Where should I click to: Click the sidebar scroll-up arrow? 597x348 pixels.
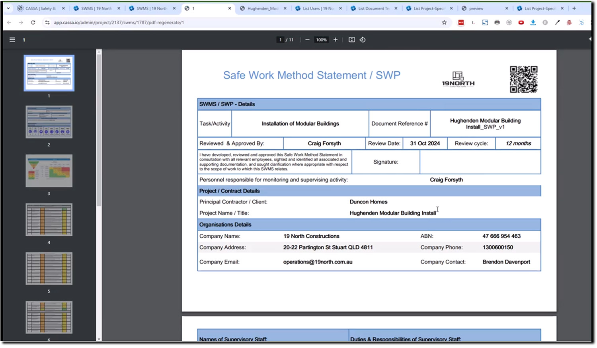pos(99,51)
